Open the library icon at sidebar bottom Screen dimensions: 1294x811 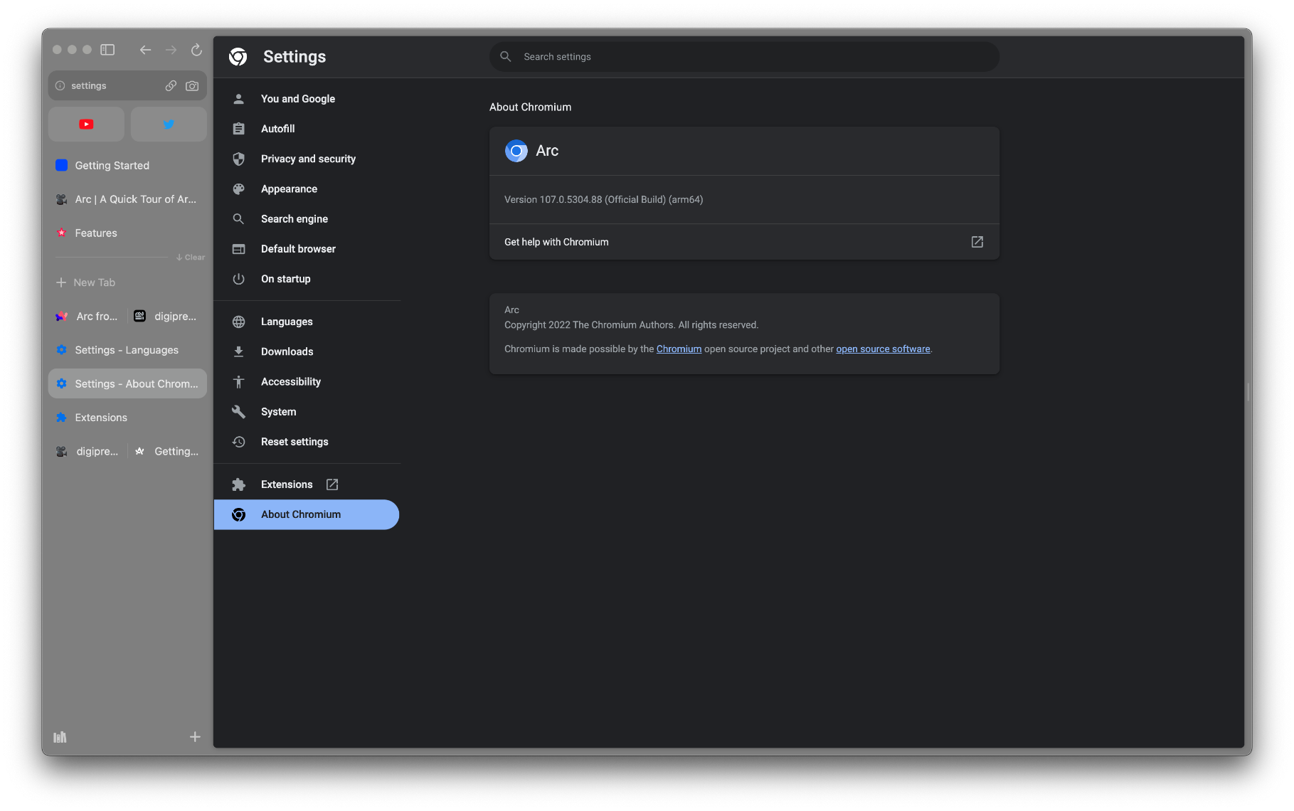tap(60, 737)
